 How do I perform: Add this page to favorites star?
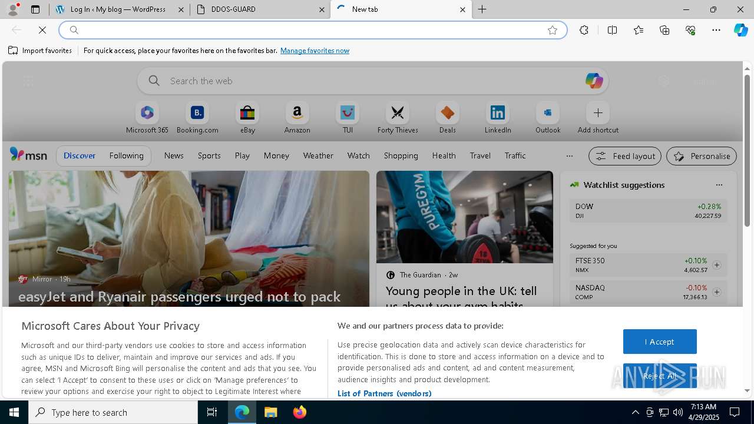pos(553,30)
